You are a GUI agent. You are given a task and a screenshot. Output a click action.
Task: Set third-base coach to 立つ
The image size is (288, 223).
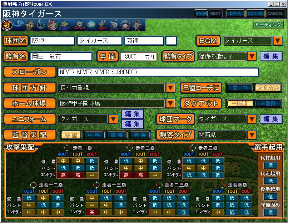(x=240, y=88)
